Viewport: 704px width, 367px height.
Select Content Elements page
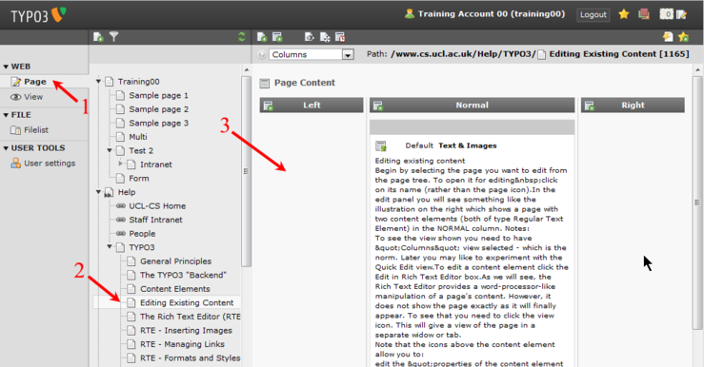click(x=174, y=289)
